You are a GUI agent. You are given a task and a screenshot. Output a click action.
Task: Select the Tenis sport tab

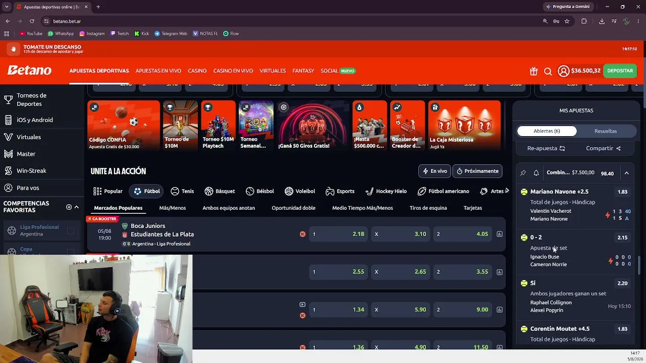click(x=182, y=192)
